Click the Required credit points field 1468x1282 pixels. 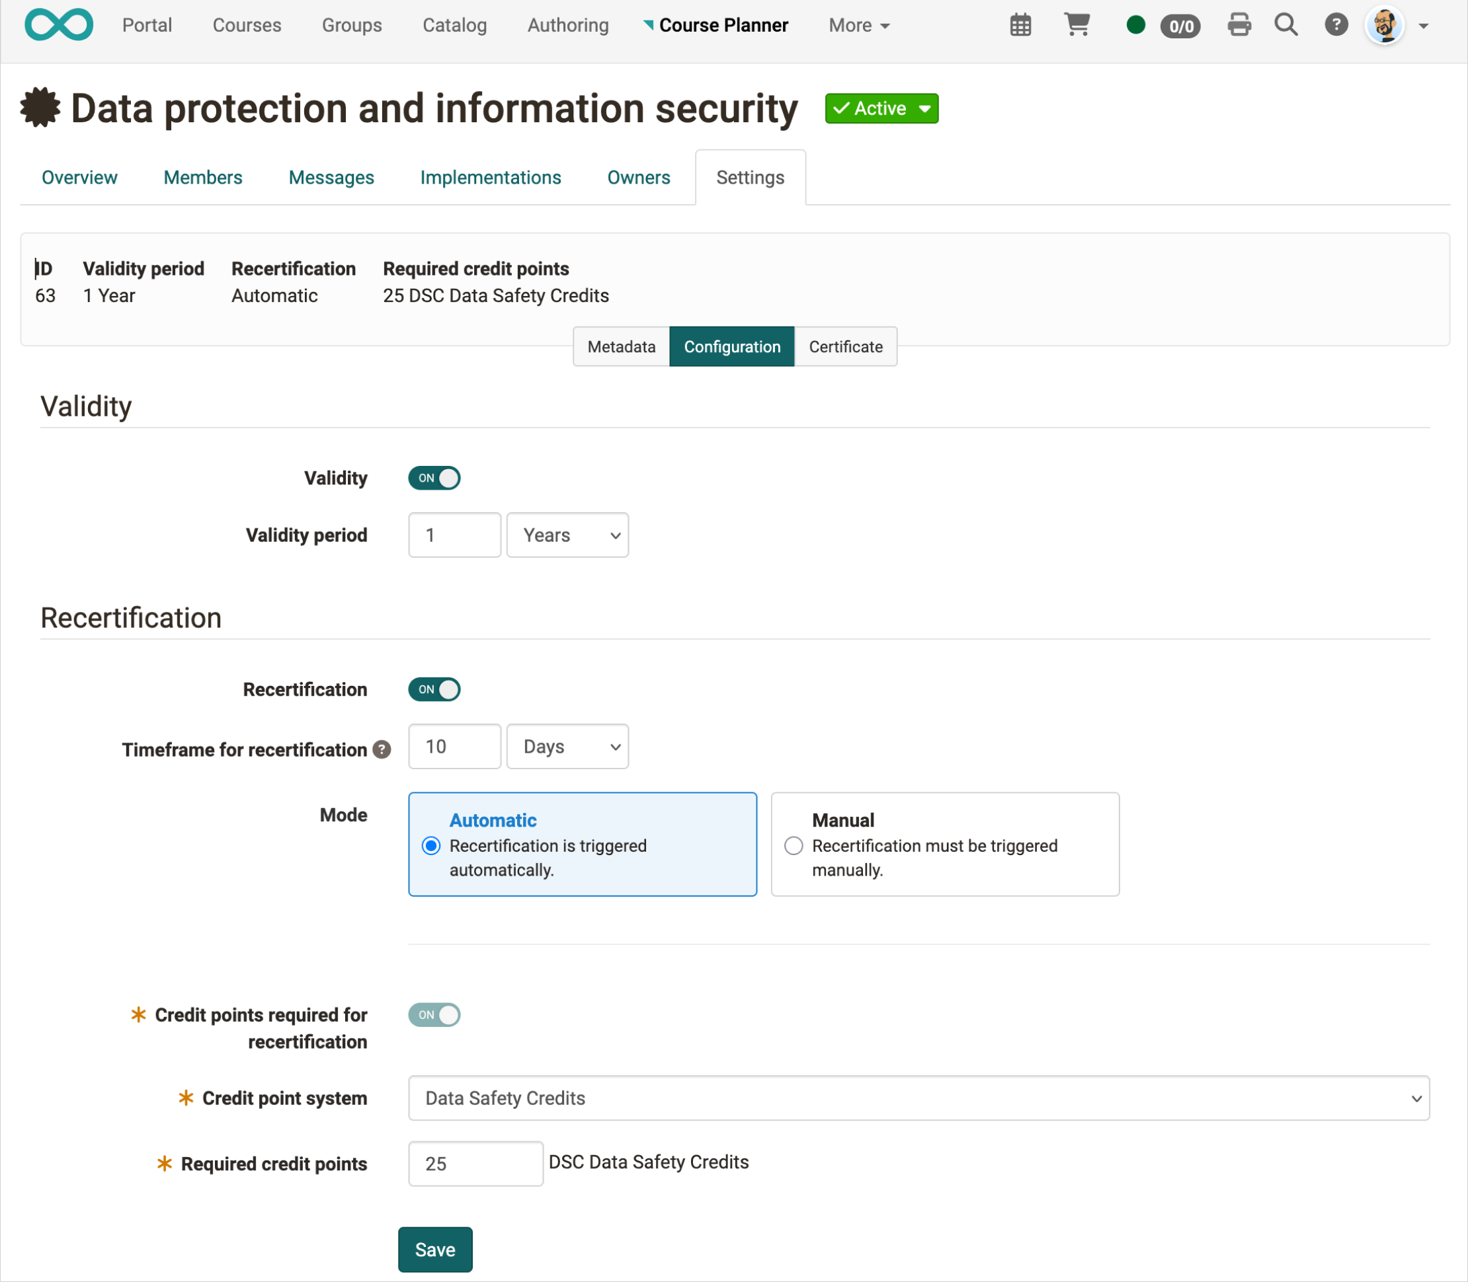tap(475, 1164)
